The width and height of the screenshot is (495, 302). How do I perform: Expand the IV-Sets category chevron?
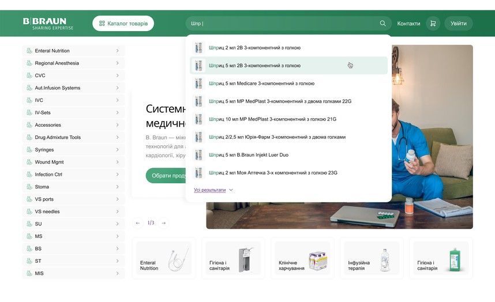tap(117, 112)
